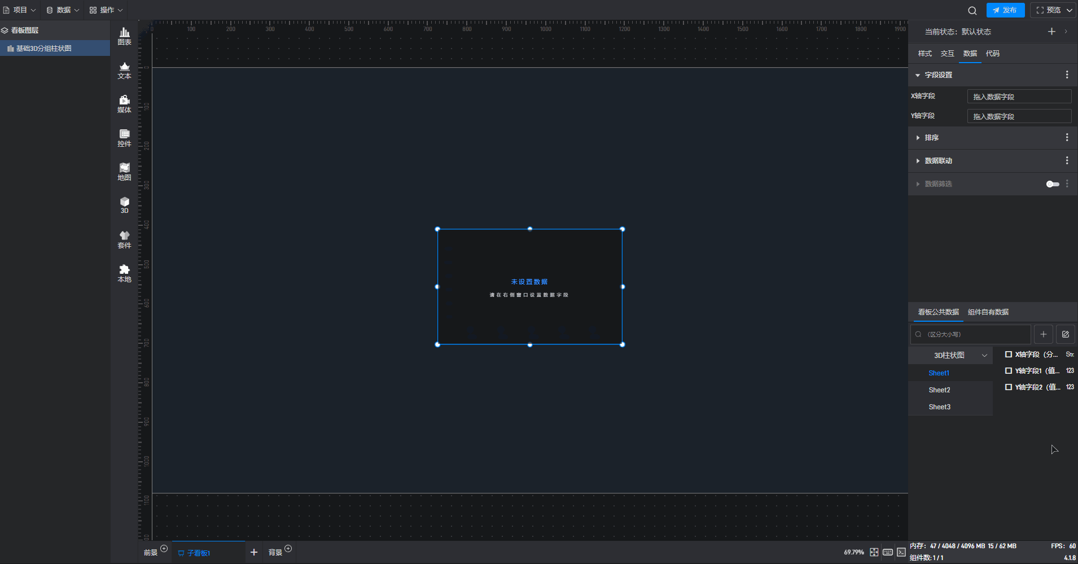Open the 3D components icon
Image resolution: width=1078 pixels, height=564 pixels.
pos(124,205)
